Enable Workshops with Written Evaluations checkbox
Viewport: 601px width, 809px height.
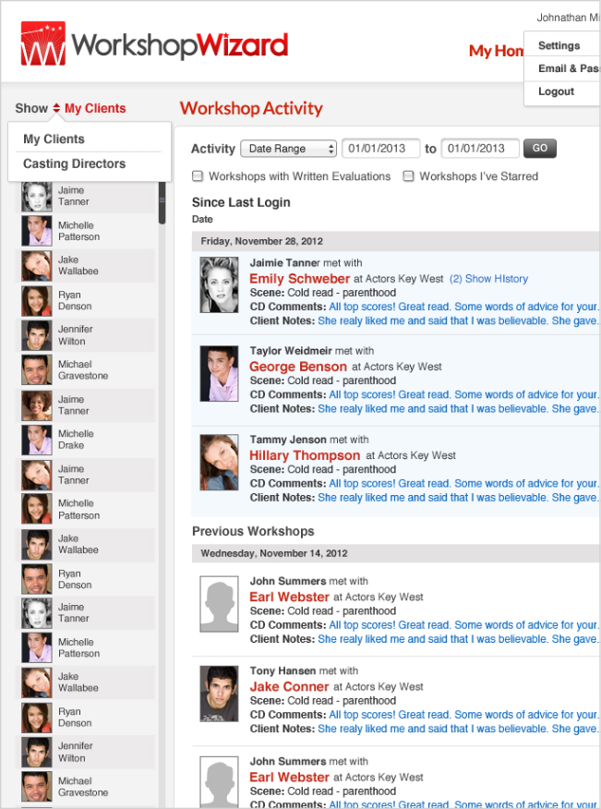(x=198, y=176)
